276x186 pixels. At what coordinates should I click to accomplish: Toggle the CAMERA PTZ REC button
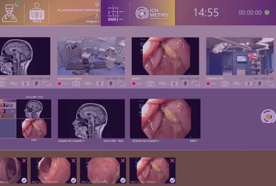point(208,84)
